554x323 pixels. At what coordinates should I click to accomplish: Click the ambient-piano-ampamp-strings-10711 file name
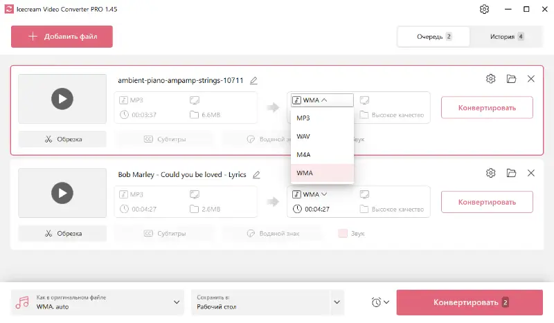(181, 80)
